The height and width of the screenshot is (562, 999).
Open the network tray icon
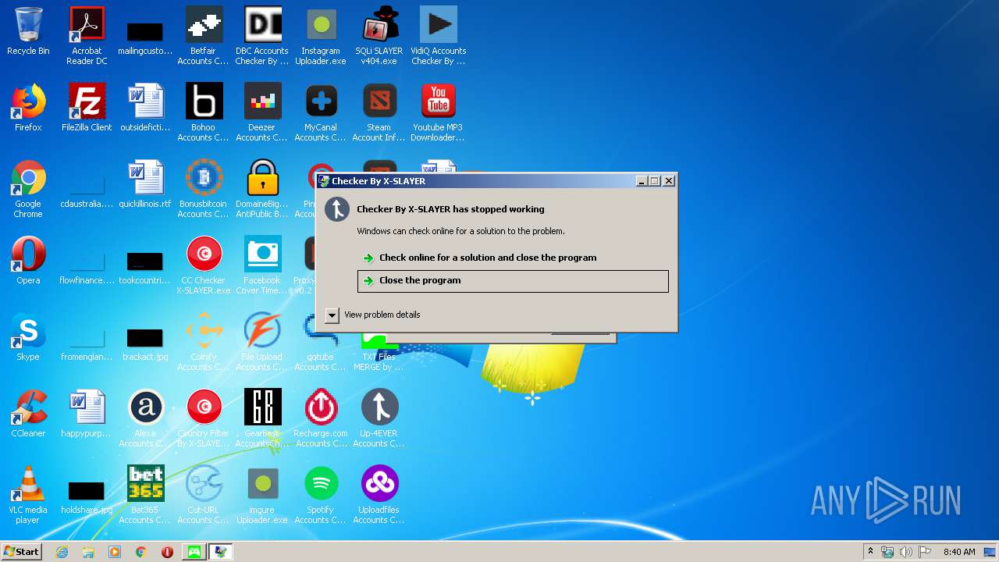[x=887, y=552]
